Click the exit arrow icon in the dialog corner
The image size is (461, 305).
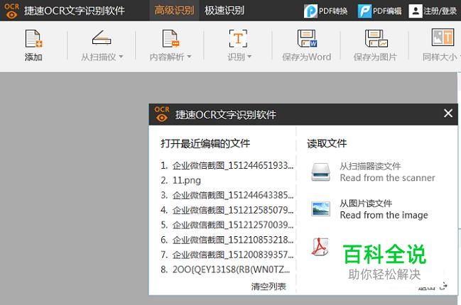(x=444, y=285)
